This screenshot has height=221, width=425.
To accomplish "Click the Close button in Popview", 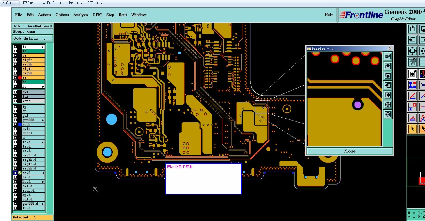I will click(349, 151).
